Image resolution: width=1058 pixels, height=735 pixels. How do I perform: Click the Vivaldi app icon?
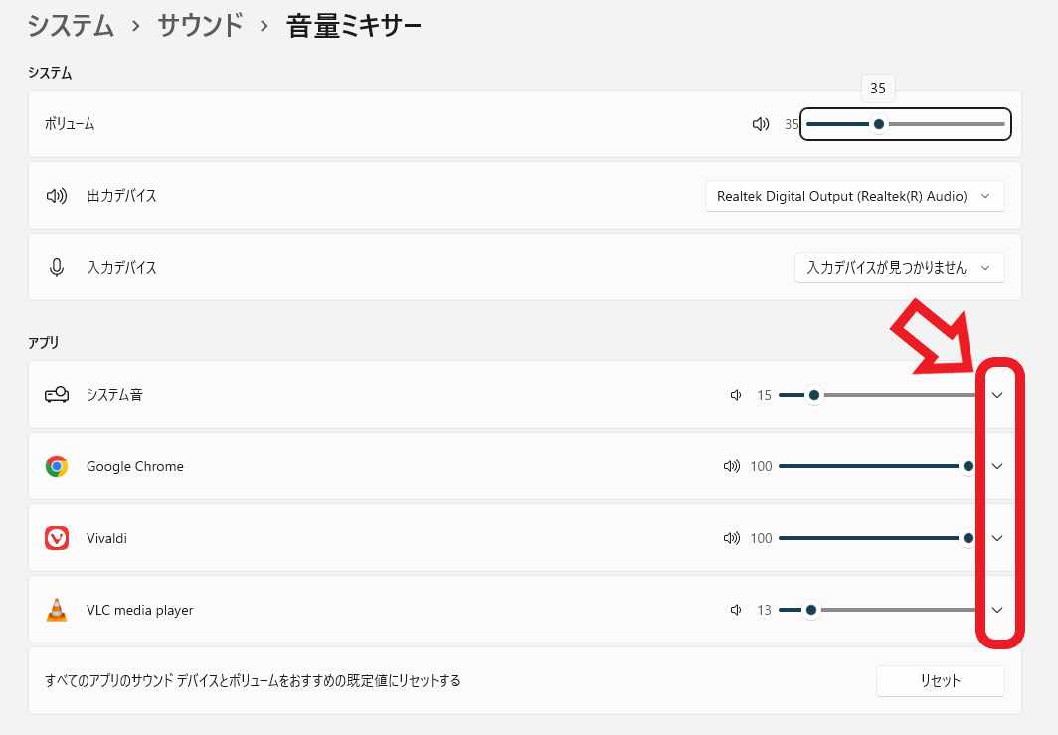[57, 538]
